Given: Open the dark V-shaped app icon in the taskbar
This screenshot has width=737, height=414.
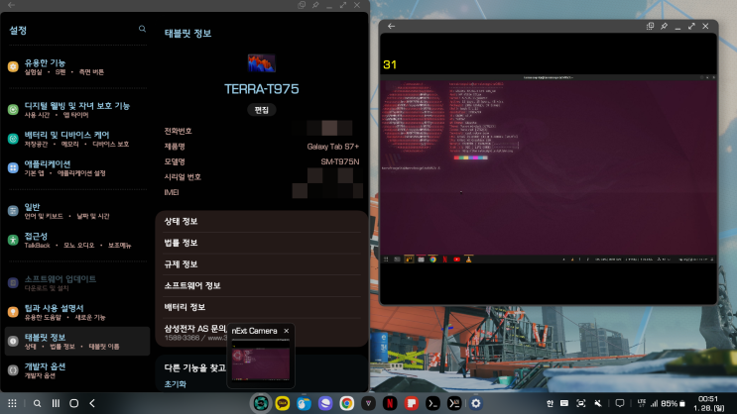Looking at the screenshot, I should [369, 403].
